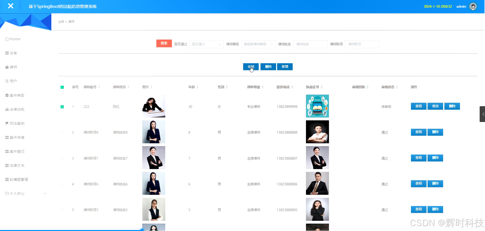Open the 案件申请 sidebar menu item
The image size is (485, 231).
coord(15,137)
